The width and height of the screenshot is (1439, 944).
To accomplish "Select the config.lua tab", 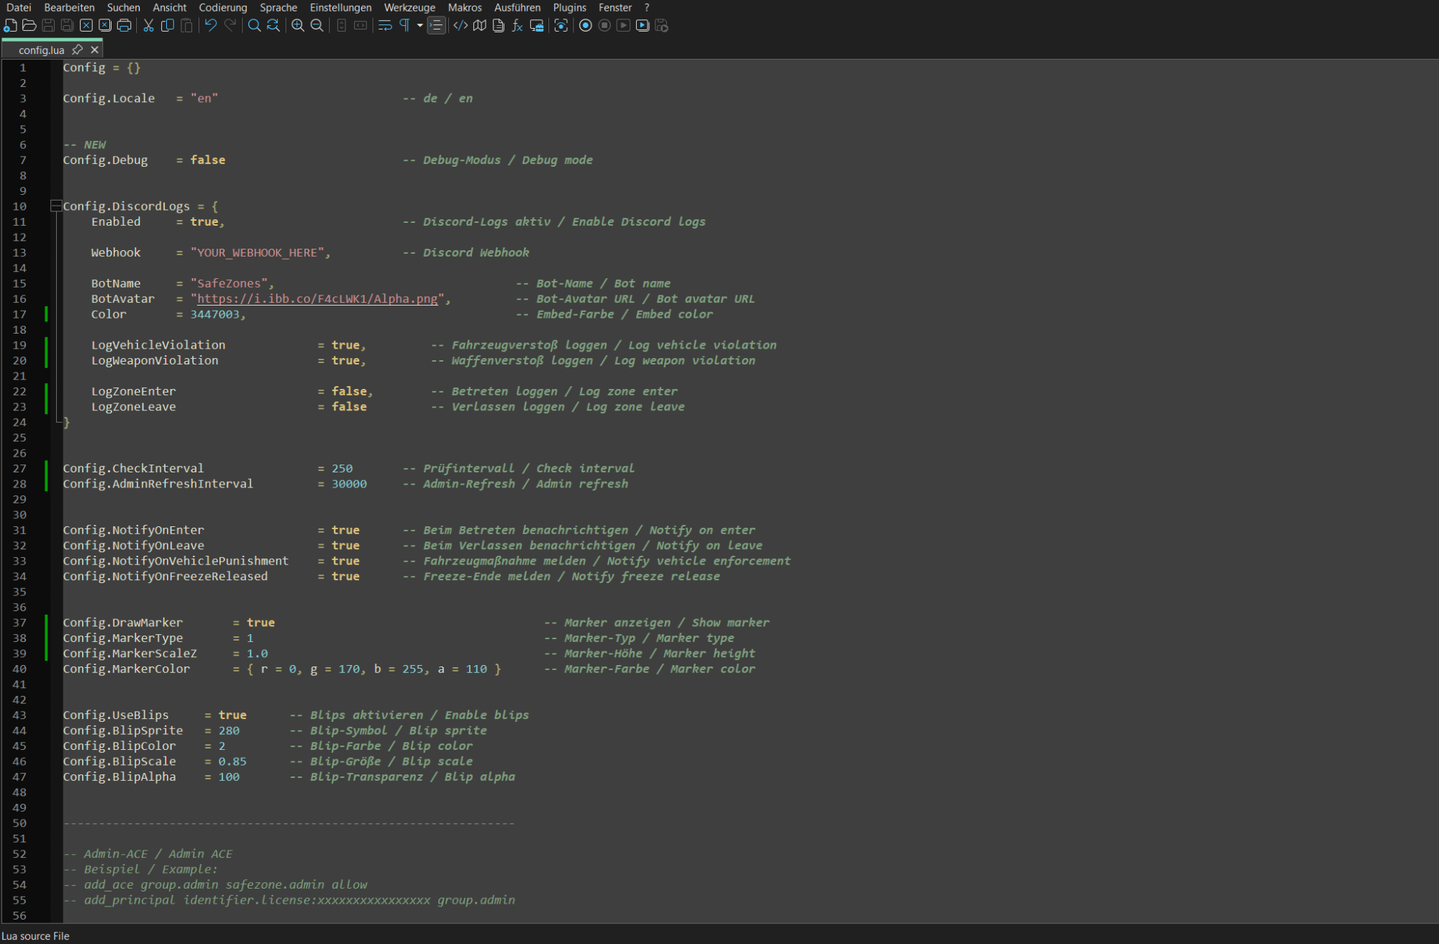I will click(x=42, y=50).
